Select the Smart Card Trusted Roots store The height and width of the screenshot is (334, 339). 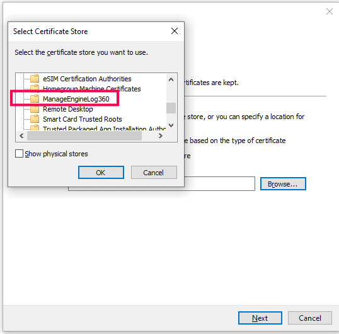coord(83,119)
